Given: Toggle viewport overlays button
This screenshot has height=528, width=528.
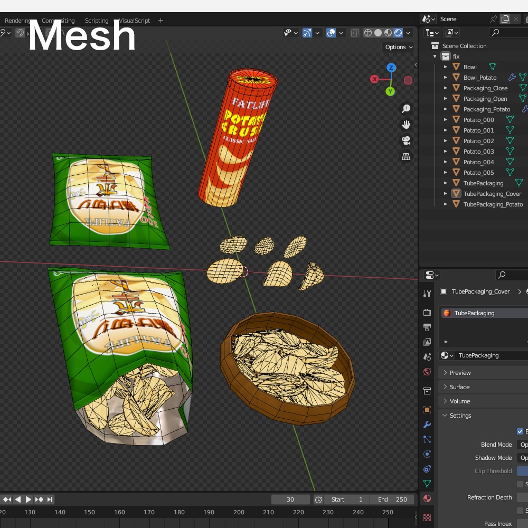Looking at the screenshot, I should [x=331, y=33].
